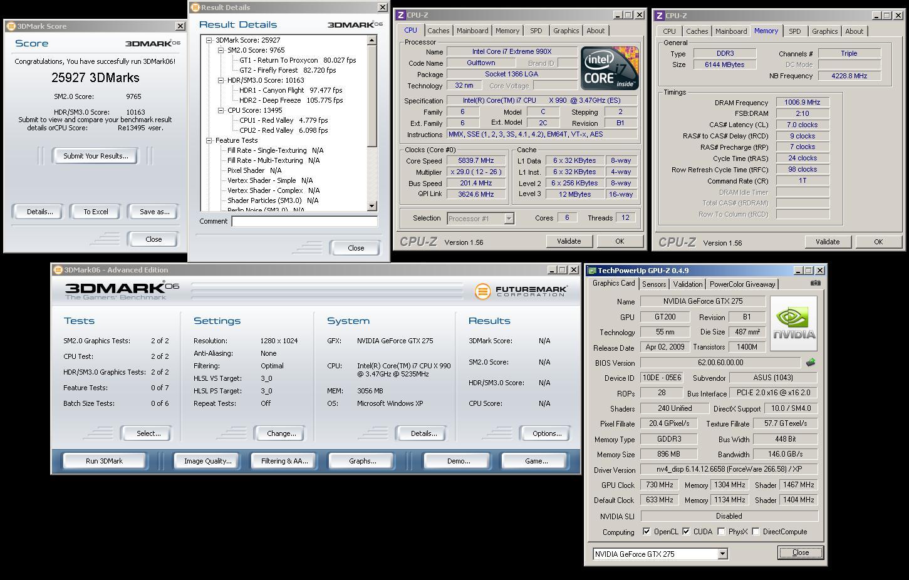Open the Processor #1 selection dropdown
Screen dimensions: 909x580
point(509,219)
